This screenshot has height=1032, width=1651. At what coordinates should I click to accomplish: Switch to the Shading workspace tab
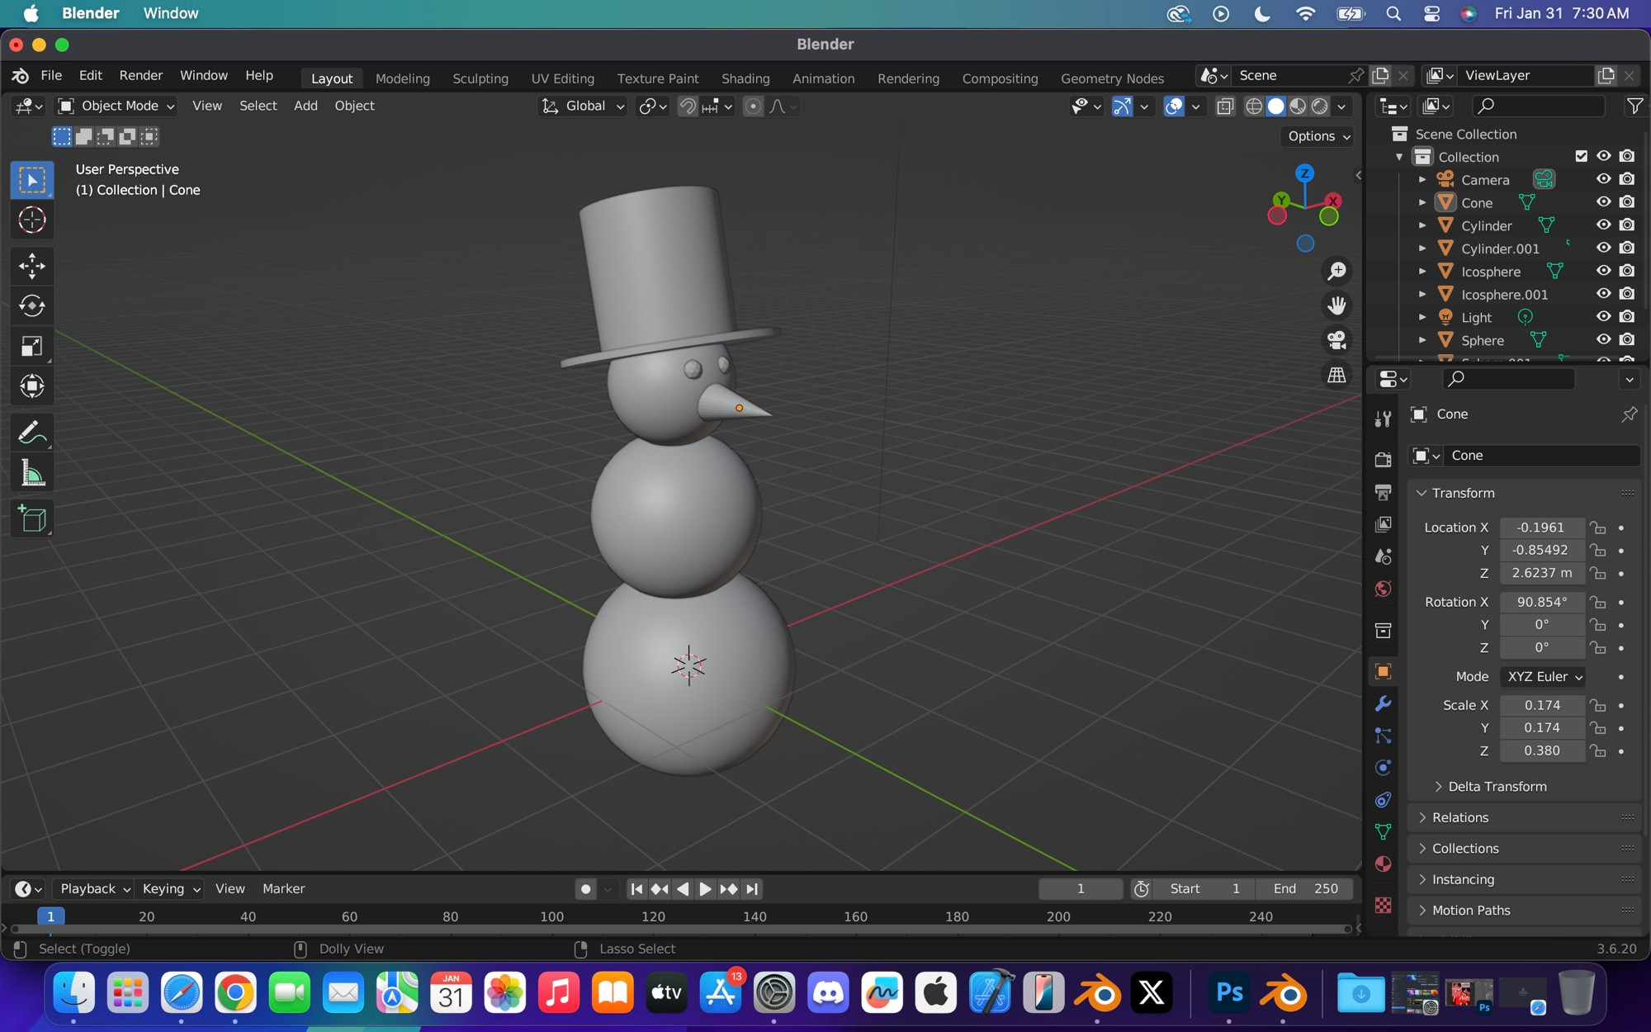(x=745, y=78)
